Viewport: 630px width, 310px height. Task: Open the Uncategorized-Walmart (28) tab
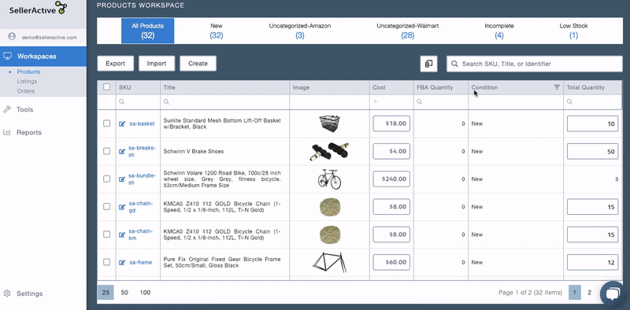tap(407, 31)
